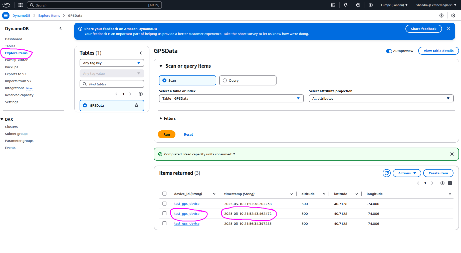Open AWS CloudShell terminal icon
This screenshot has width=461, height=253.
click(x=333, y=5)
